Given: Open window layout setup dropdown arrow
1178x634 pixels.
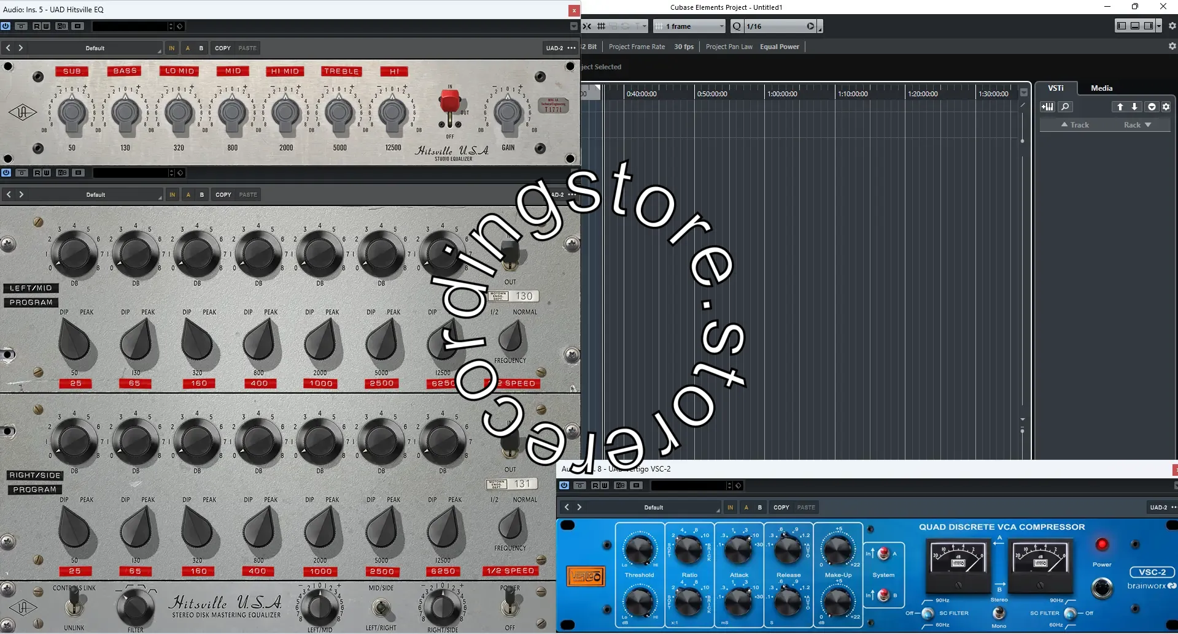Looking at the screenshot, I should point(1159,26).
